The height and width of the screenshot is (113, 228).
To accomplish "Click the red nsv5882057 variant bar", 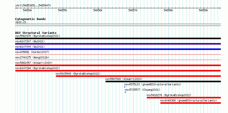I will click(x=118, y=65).
